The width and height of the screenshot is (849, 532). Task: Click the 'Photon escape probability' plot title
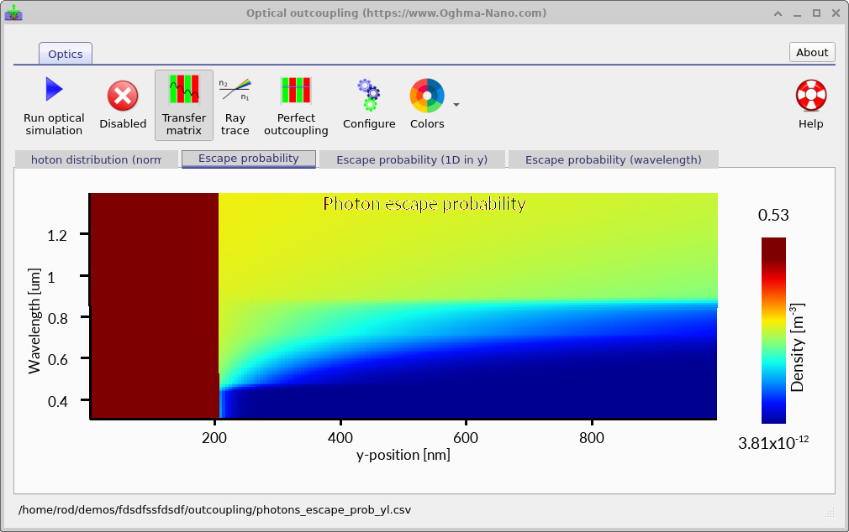[x=424, y=204]
